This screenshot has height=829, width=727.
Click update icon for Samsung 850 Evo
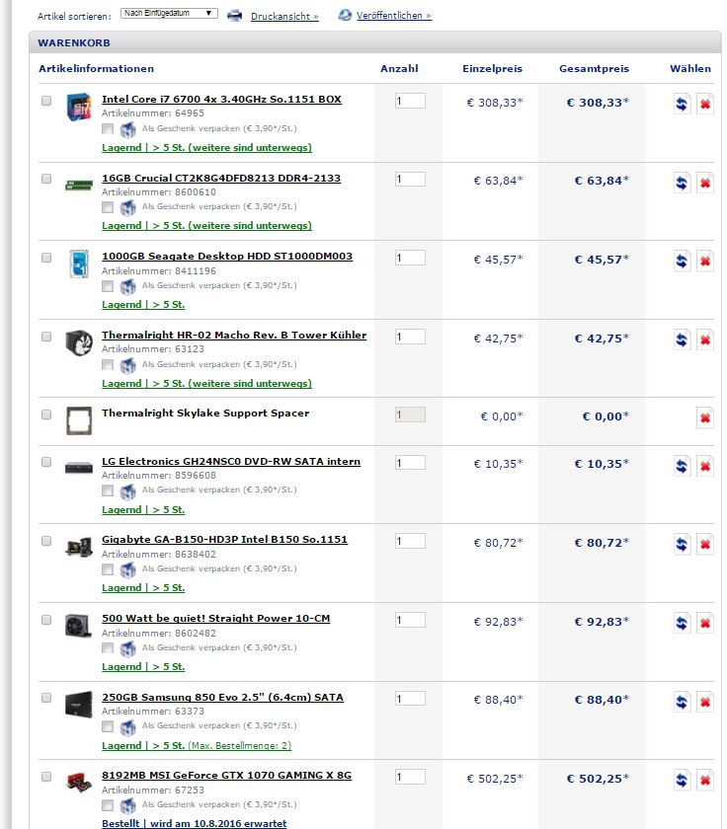coord(682,702)
